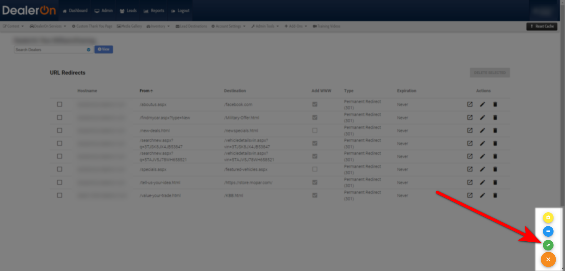Edit the /new-deals.html redirect with pencil icon
This screenshot has width=565, height=271.
coord(483,130)
